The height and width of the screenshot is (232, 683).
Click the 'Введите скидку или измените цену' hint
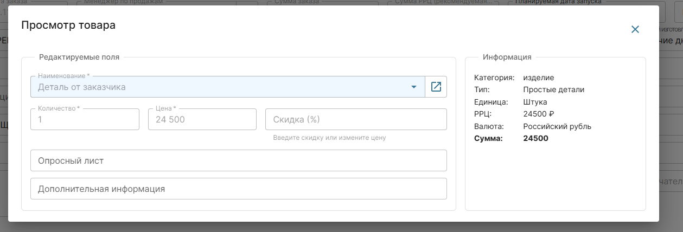pyautogui.click(x=329, y=138)
